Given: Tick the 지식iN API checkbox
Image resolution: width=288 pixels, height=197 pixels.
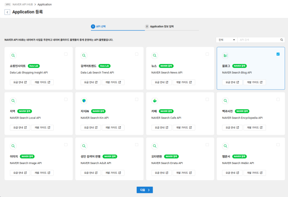Looking at the screenshot, I should coord(137,99).
